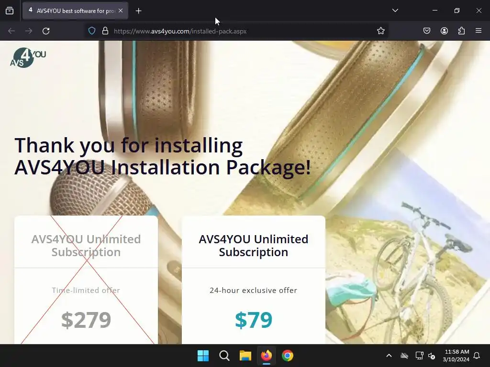Viewport: 490px width, 367px height.
Task: Open the Extensions puzzle icon
Action: [461, 31]
